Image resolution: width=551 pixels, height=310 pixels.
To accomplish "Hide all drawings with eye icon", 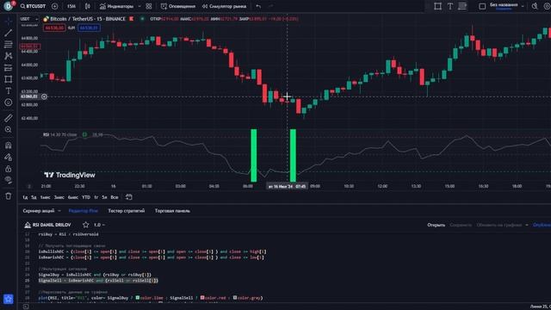I will pos(9,180).
